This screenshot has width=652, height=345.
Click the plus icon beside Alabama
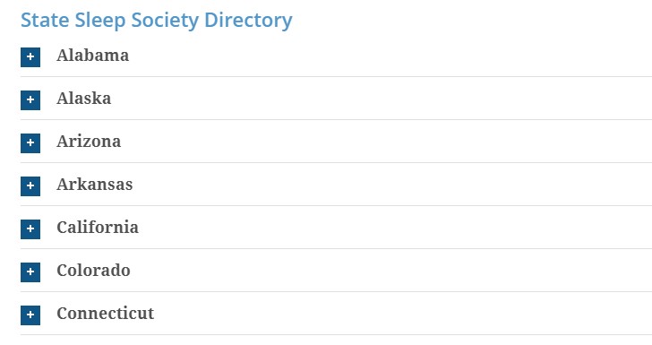30,57
